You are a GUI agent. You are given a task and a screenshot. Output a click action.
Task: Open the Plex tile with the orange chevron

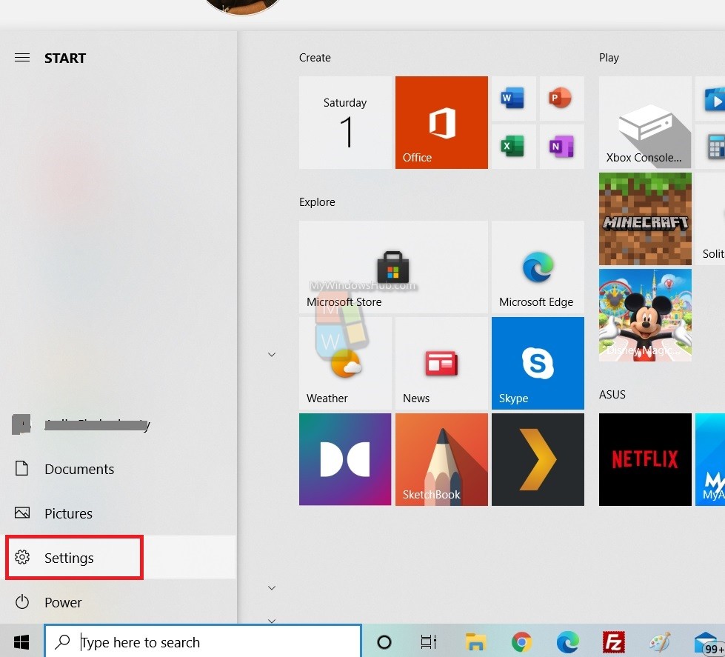pos(538,459)
